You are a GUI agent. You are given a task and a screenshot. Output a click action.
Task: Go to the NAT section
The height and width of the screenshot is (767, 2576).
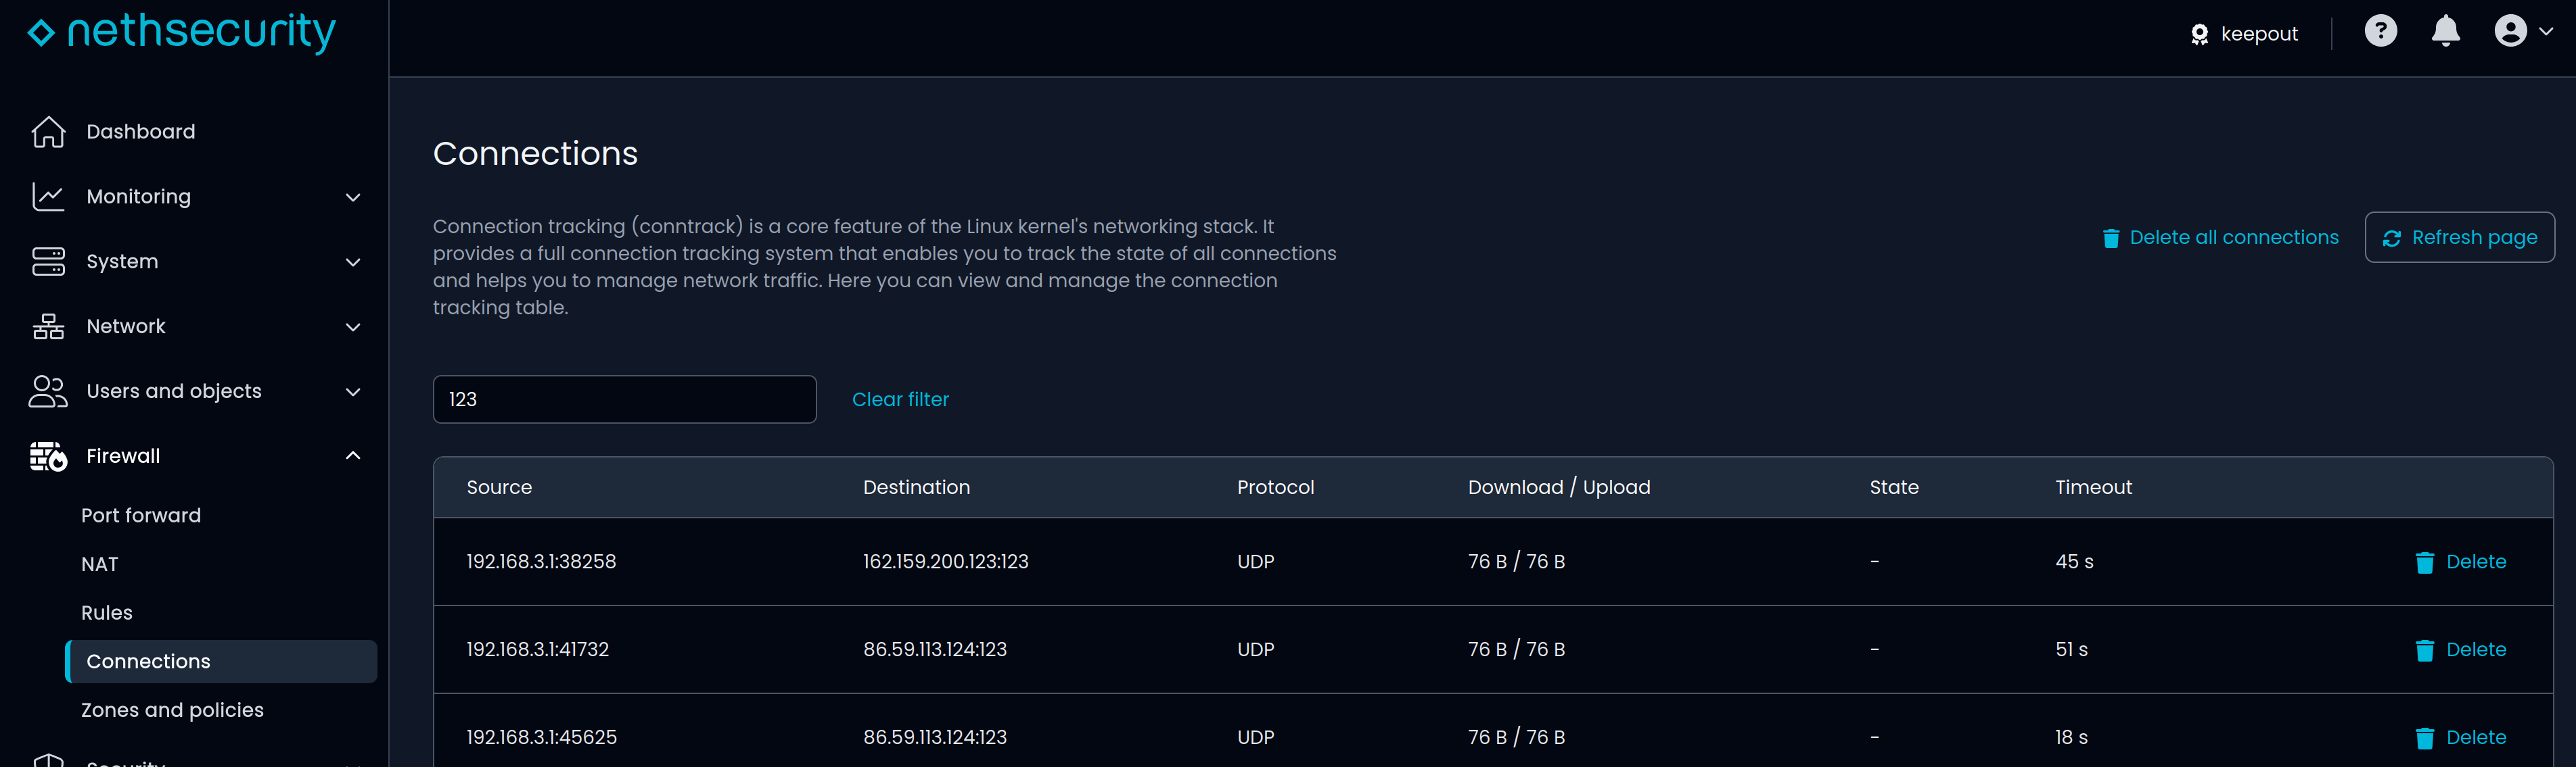pyautogui.click(x=100, y=564)
